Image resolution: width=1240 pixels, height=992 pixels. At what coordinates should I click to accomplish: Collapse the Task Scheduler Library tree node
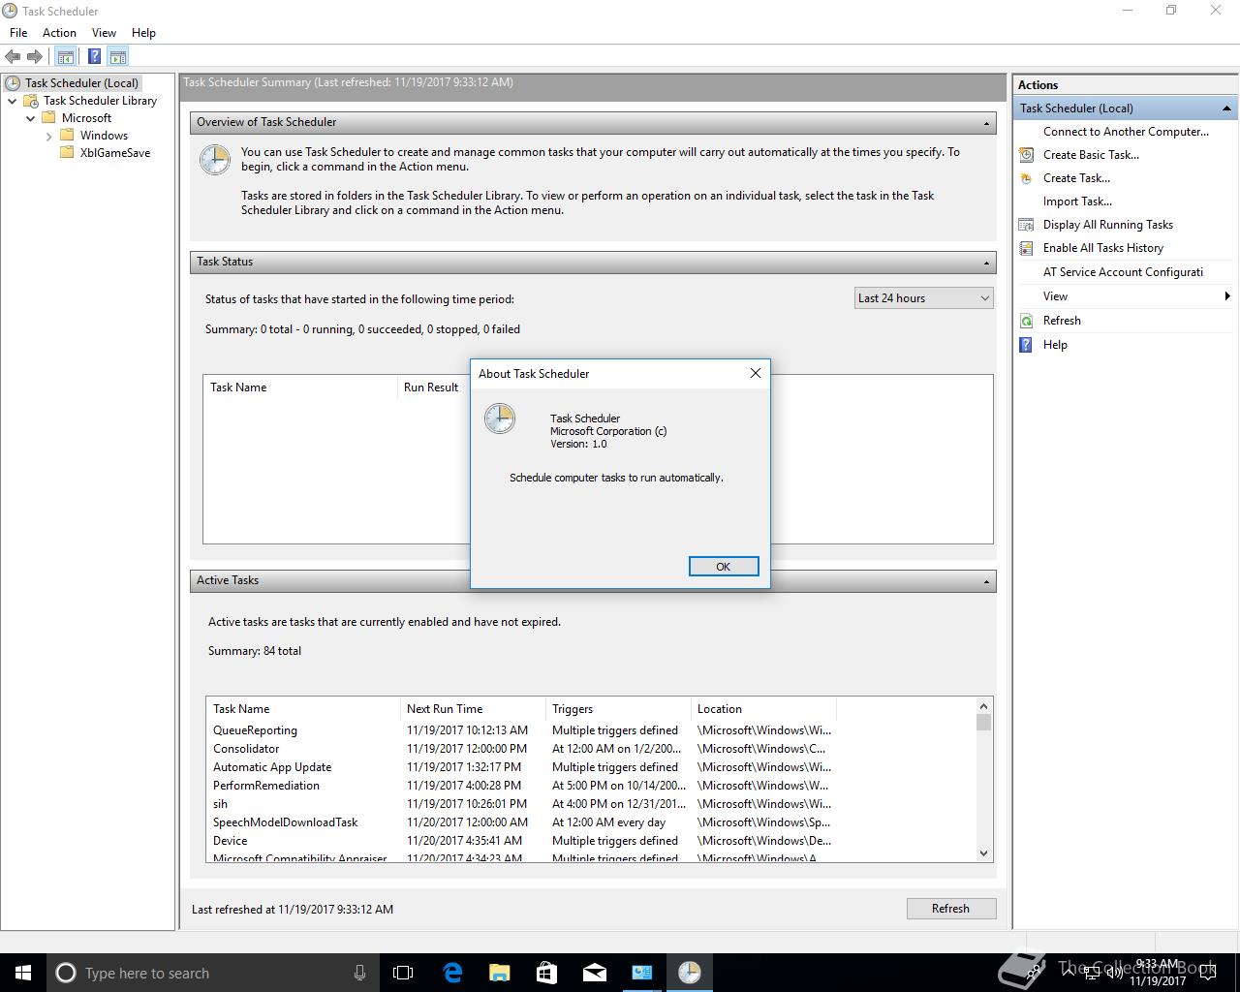click(x=12, y=101)
